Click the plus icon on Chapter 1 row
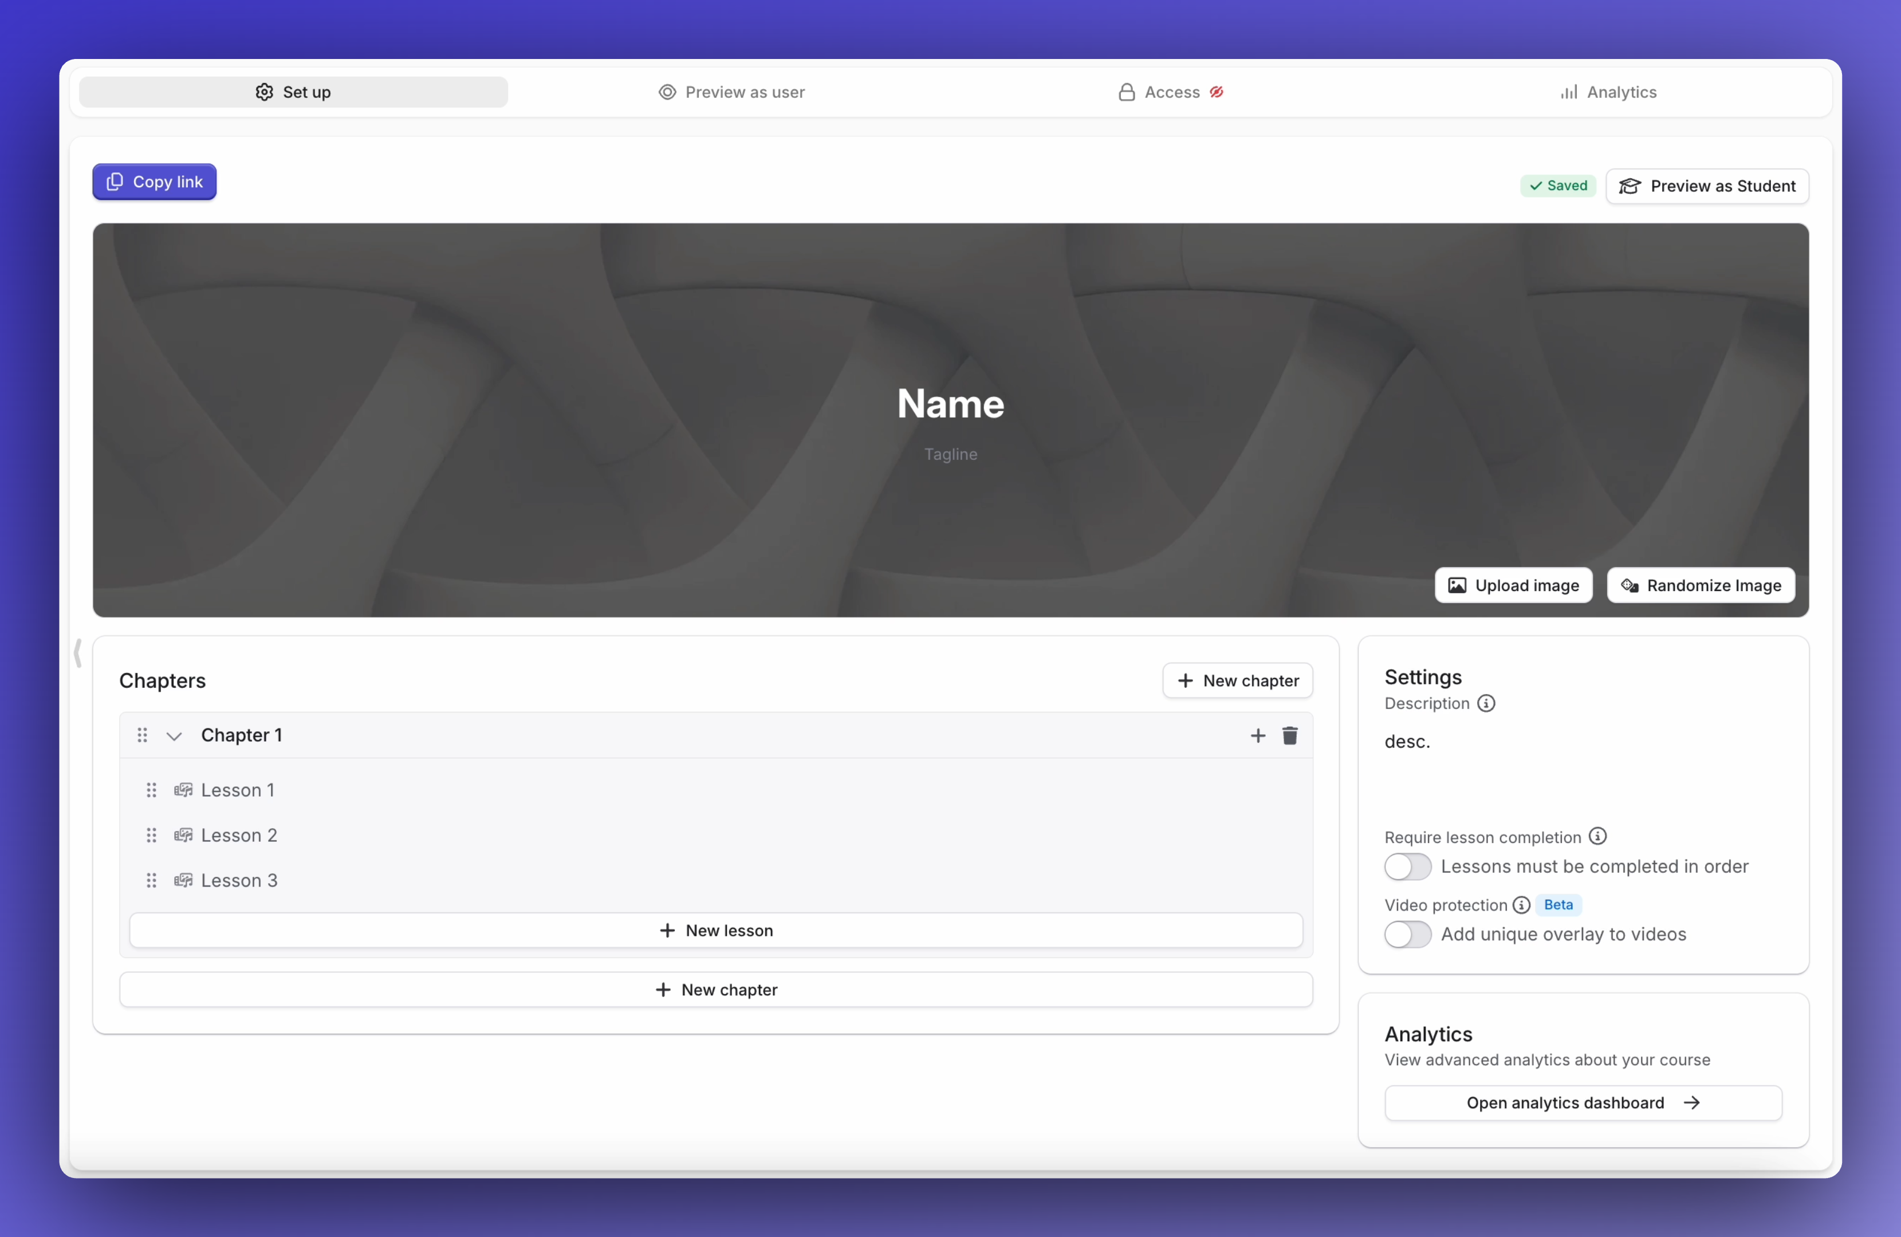1901x1237 pixels. (1257, 735)
